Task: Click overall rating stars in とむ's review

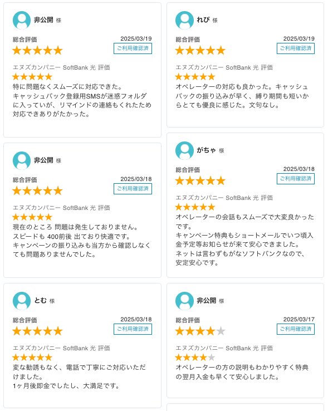Action: 37,331
